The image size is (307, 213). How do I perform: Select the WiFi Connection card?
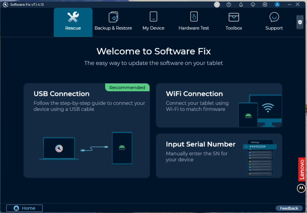pyautogui.click(x=219, y=105)
